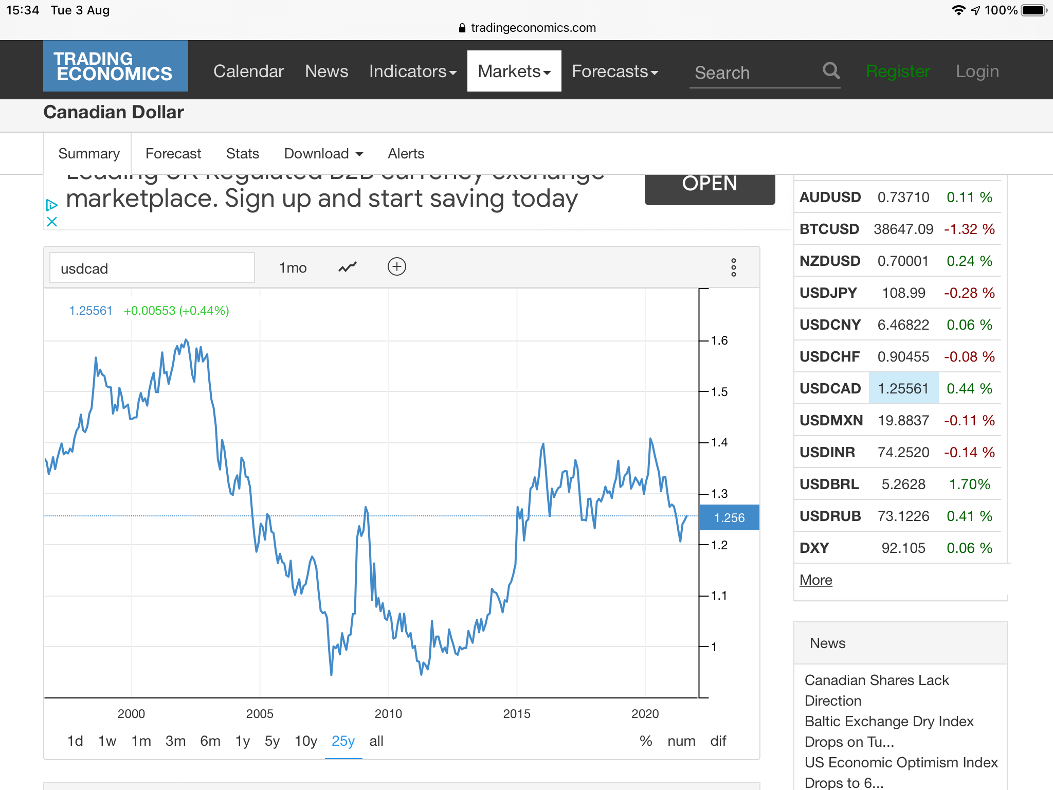Screen dimensions: 1053x790
Task: Expand the Forecasts dropdown menu
Action: 615,71
